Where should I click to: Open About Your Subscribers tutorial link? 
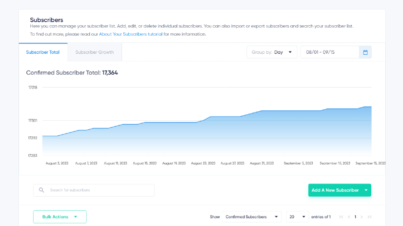(x=131, y=34)
